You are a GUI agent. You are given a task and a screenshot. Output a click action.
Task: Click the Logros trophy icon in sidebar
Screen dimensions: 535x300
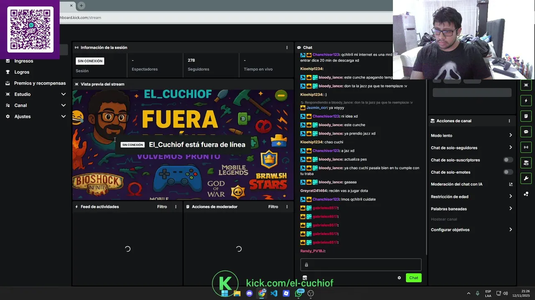click(8, 72)
